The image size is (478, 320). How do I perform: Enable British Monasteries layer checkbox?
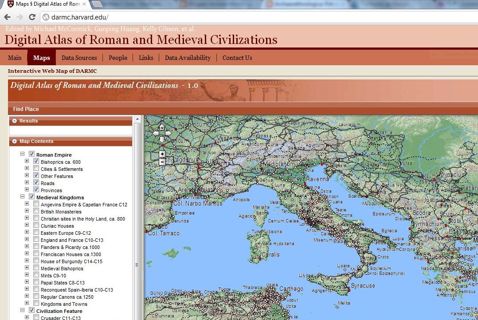click(36, 211)
